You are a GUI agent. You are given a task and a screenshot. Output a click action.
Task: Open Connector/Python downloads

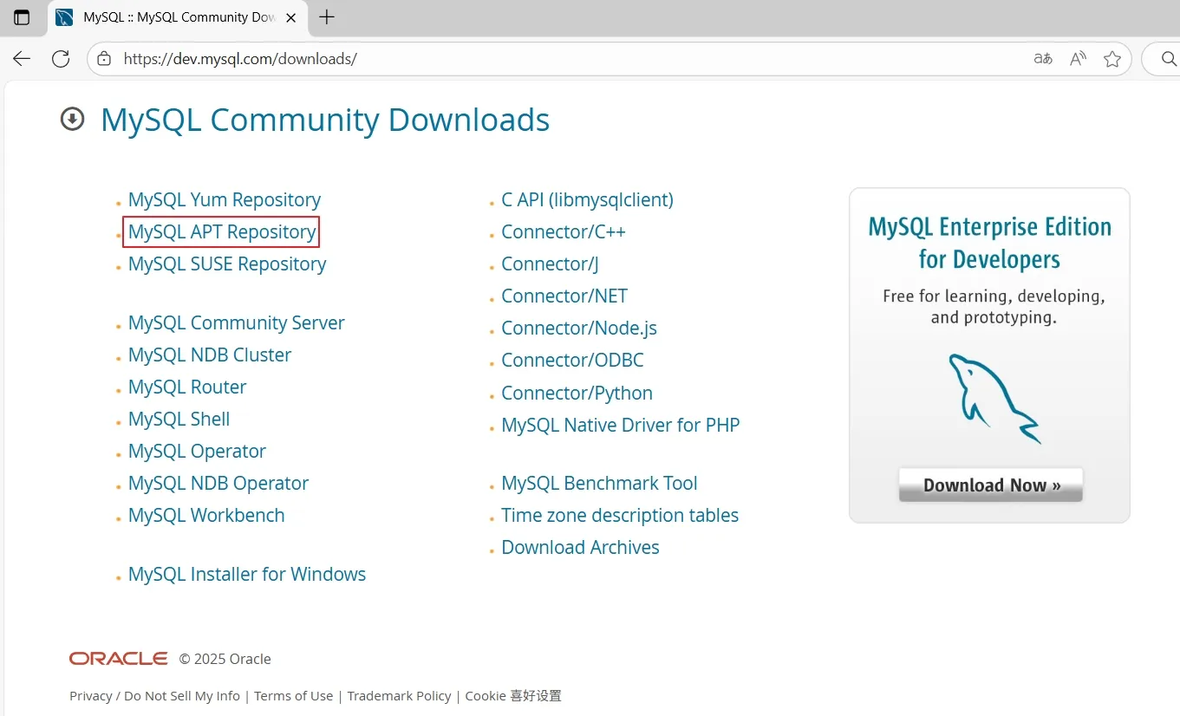(x=577, y=394)
